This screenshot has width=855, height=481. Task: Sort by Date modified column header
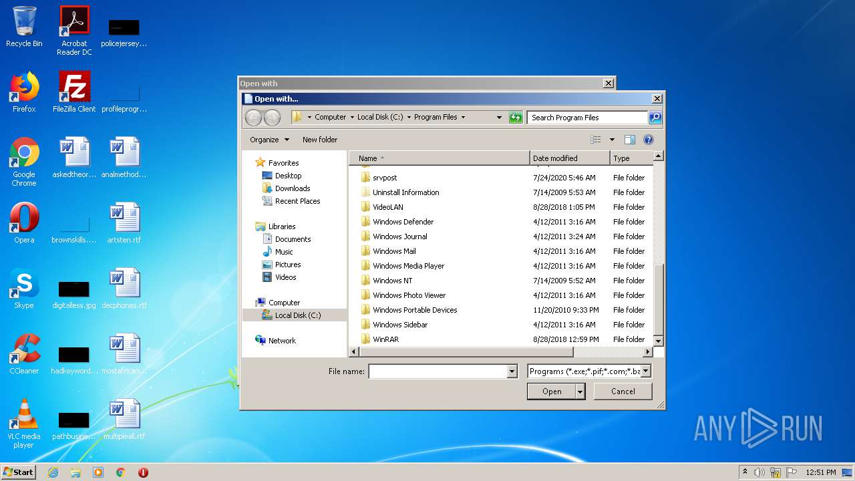click(x=570, y=158)
